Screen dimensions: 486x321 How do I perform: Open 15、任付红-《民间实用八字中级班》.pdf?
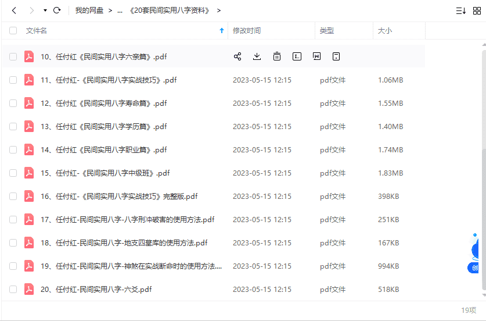(x=105, y=173)
